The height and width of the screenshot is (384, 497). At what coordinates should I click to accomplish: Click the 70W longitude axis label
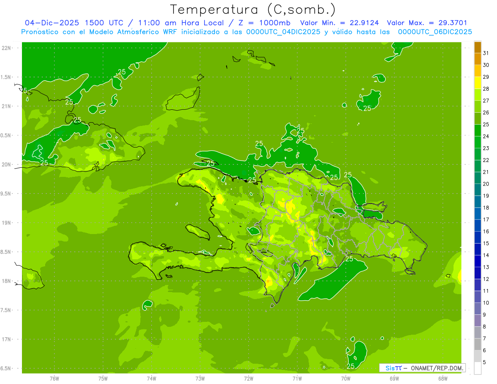346,379
